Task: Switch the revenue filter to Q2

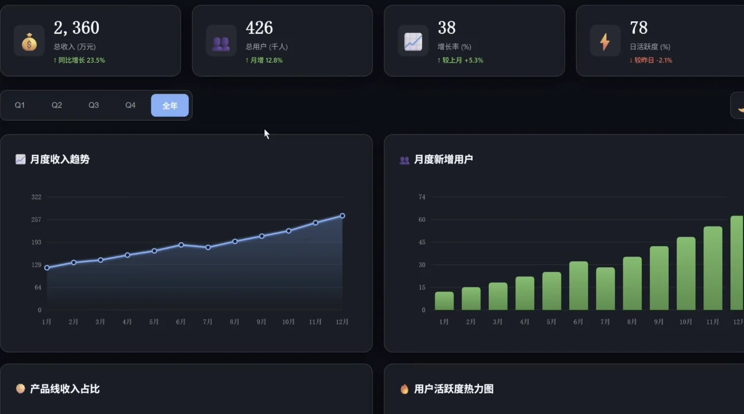Action: [x=57, y=105]
